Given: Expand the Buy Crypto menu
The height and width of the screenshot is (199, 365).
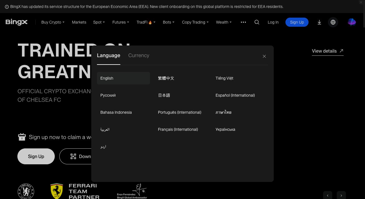Looking at the screenshot, I should click(x=53, y=22).
